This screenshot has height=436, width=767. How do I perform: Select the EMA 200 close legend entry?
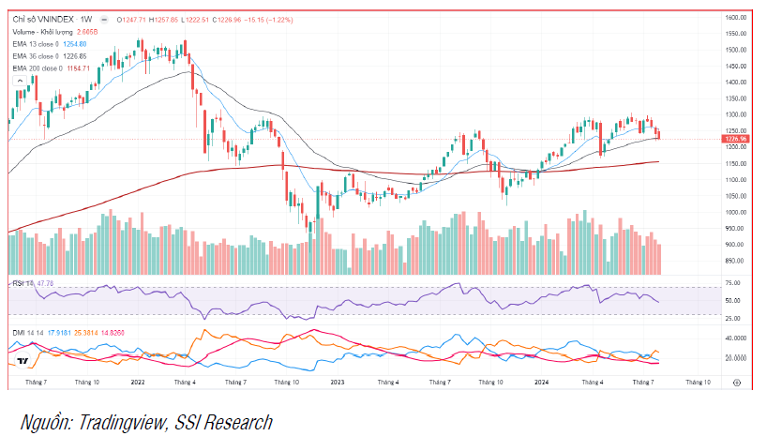point(38,68)
